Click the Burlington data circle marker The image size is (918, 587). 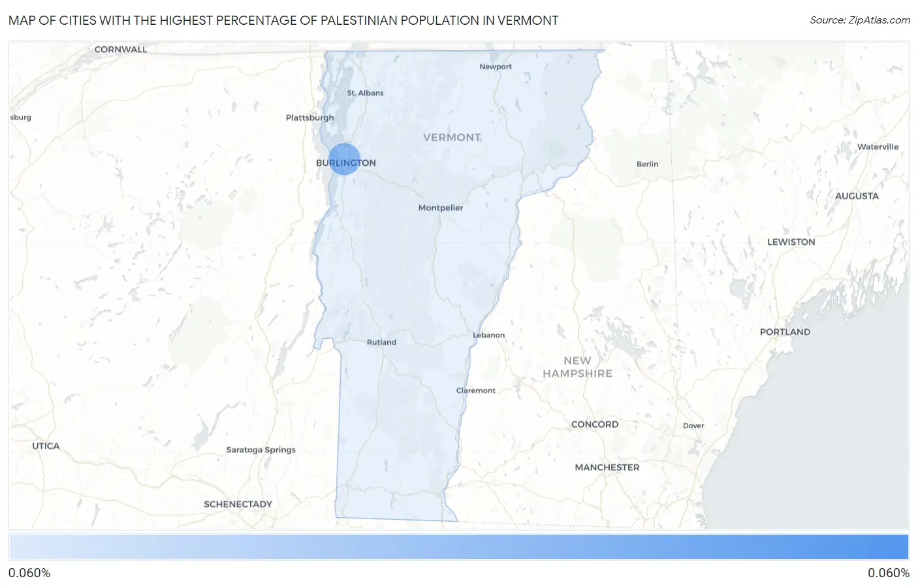(344, 159)
